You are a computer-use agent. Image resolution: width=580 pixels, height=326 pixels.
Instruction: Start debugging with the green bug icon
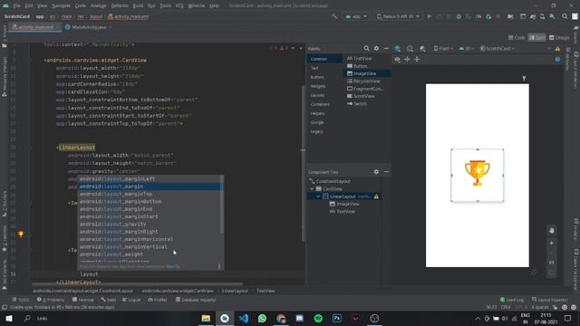(459, 16)
